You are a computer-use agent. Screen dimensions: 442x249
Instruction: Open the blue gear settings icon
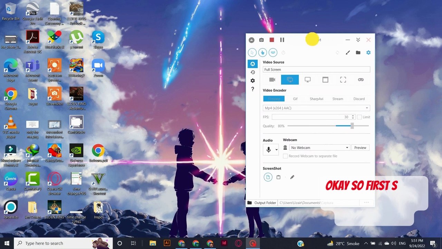pyautogui.click(x=368, y=53)
